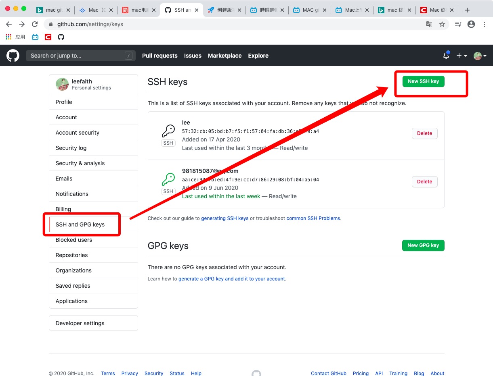Image resolution: width=493 pixels, height=376 pixels.
Task: Open Security & analysis settings
Action: [x=93, y=163]
